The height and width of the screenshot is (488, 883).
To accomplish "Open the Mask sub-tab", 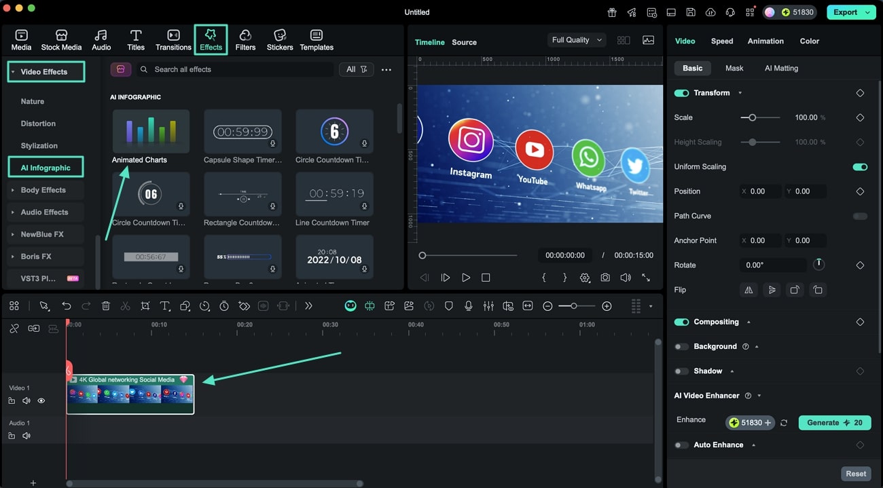I will click(x=734, y=68).
